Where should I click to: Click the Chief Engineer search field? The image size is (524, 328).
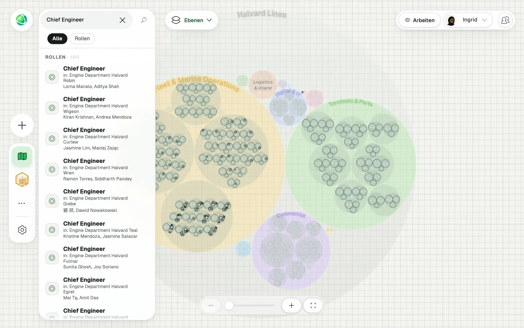tap(82, 20)
